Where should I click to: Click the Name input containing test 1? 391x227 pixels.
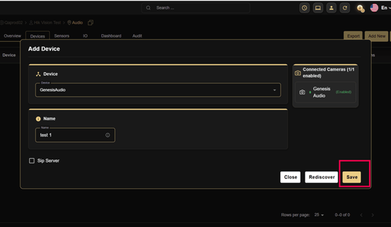click(75, 135)
